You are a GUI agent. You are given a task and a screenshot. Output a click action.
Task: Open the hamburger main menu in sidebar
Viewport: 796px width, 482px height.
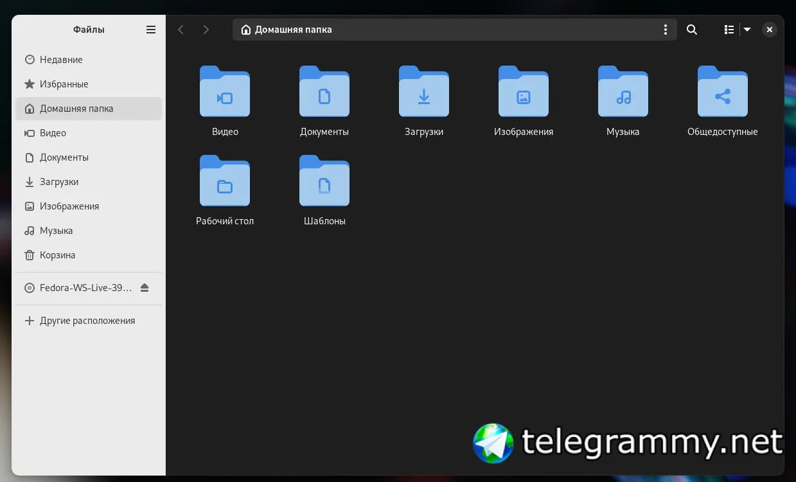click(151, 30)
